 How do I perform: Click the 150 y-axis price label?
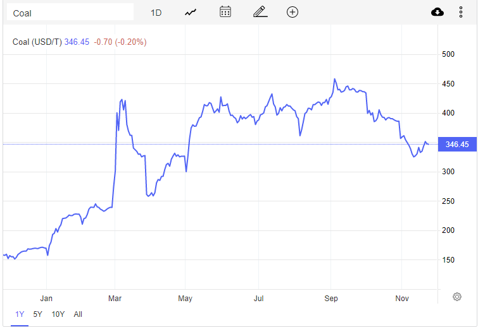pyautogui.click(x=448, y=260)
